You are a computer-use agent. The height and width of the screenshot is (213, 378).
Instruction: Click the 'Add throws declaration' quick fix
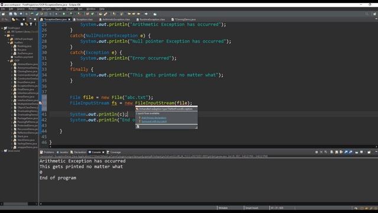[x=154, y=118]
